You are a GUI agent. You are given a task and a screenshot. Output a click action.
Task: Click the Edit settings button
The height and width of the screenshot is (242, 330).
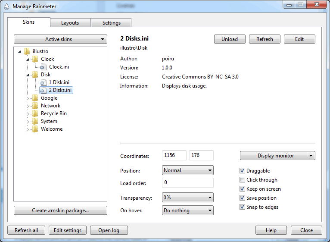(68, 230)
